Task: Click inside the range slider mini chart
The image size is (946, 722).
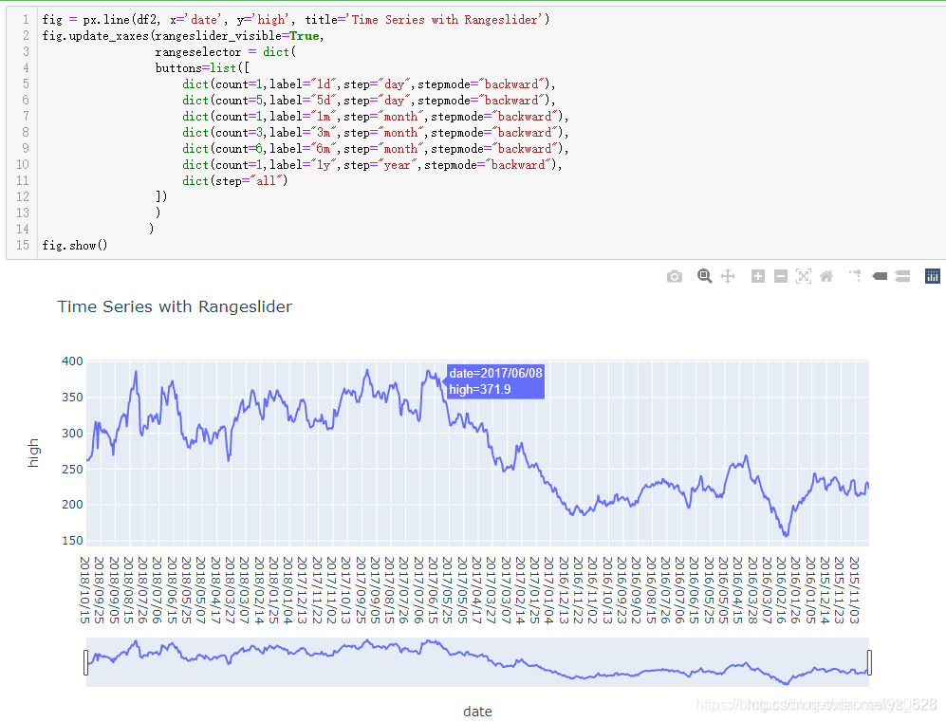Action: 477,661
